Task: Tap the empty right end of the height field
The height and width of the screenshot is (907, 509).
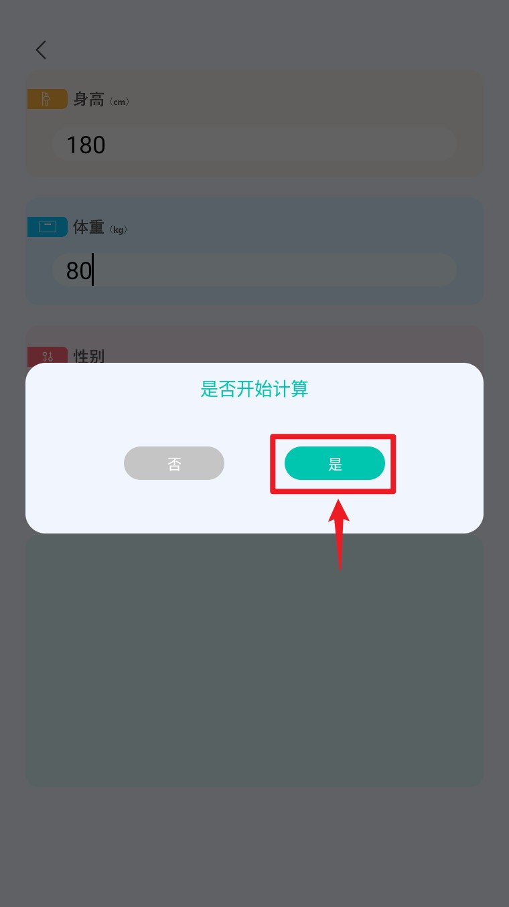Action: click(402, 144)
